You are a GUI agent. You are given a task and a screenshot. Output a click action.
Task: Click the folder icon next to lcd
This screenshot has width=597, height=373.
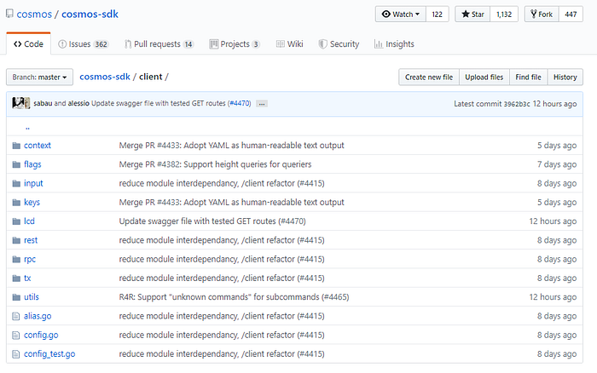coord(16,221)
